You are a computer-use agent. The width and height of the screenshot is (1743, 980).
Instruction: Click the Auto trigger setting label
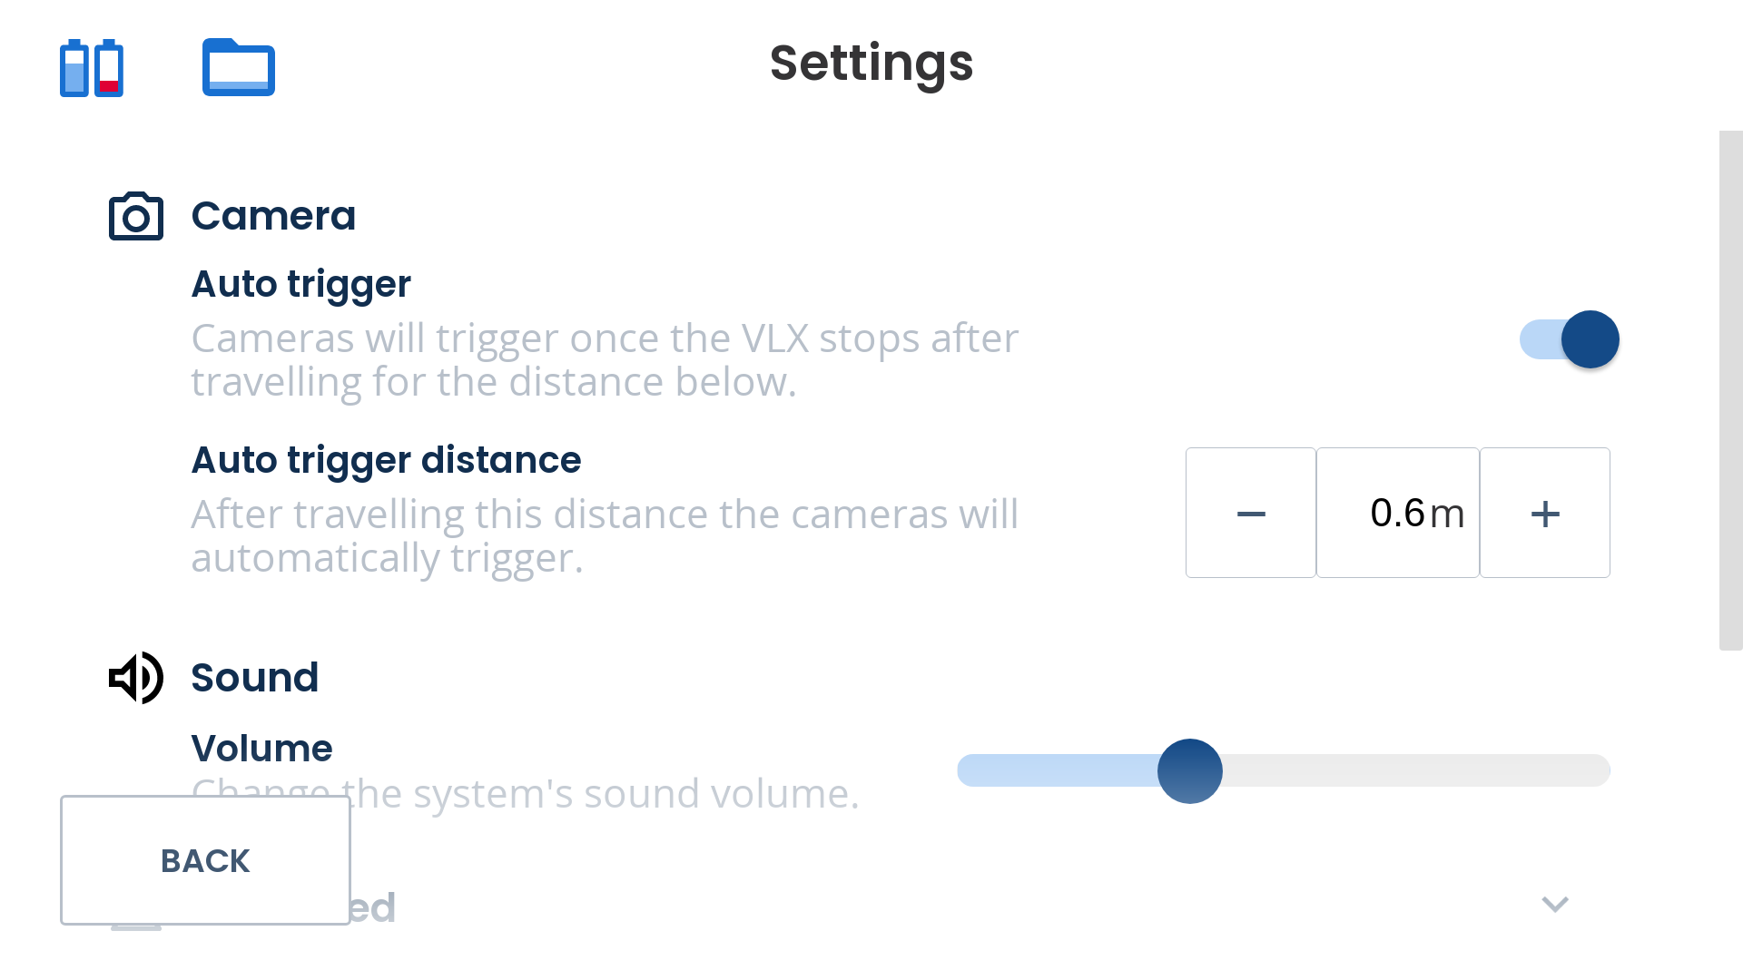pos(300,284)
